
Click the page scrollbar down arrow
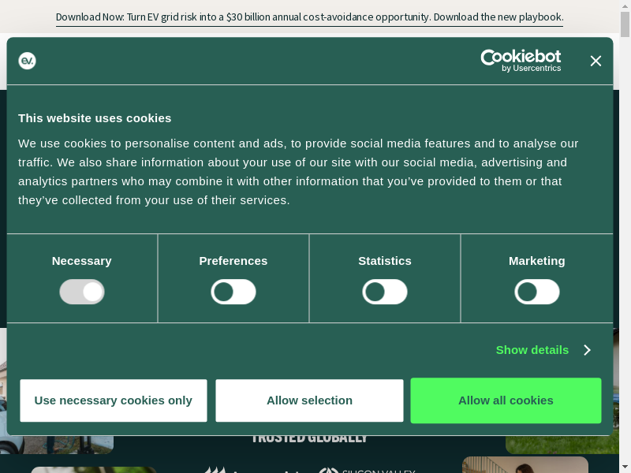625,467
